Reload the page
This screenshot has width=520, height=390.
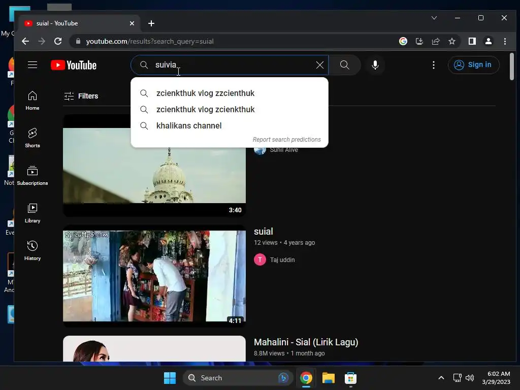(58, 42)
